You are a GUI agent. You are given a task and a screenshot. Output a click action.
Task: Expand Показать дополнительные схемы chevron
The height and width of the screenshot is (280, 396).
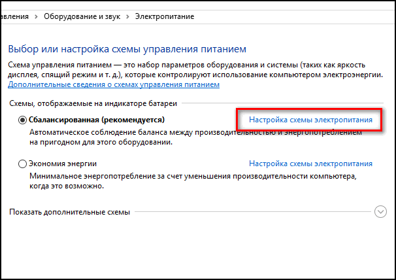(380, 212)
